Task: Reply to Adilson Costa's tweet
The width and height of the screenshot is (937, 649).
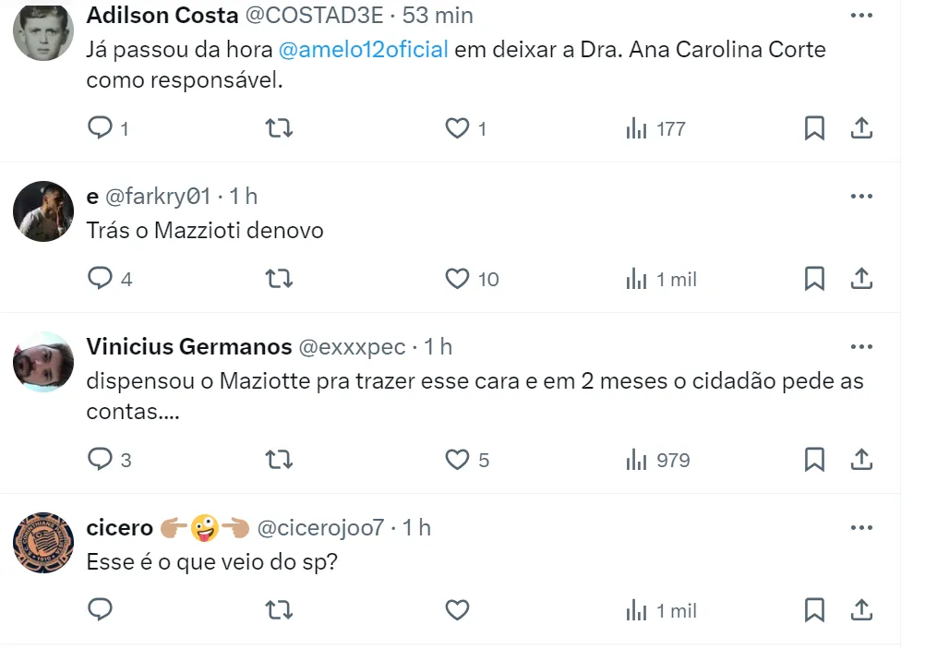Action: click(100, 128)
